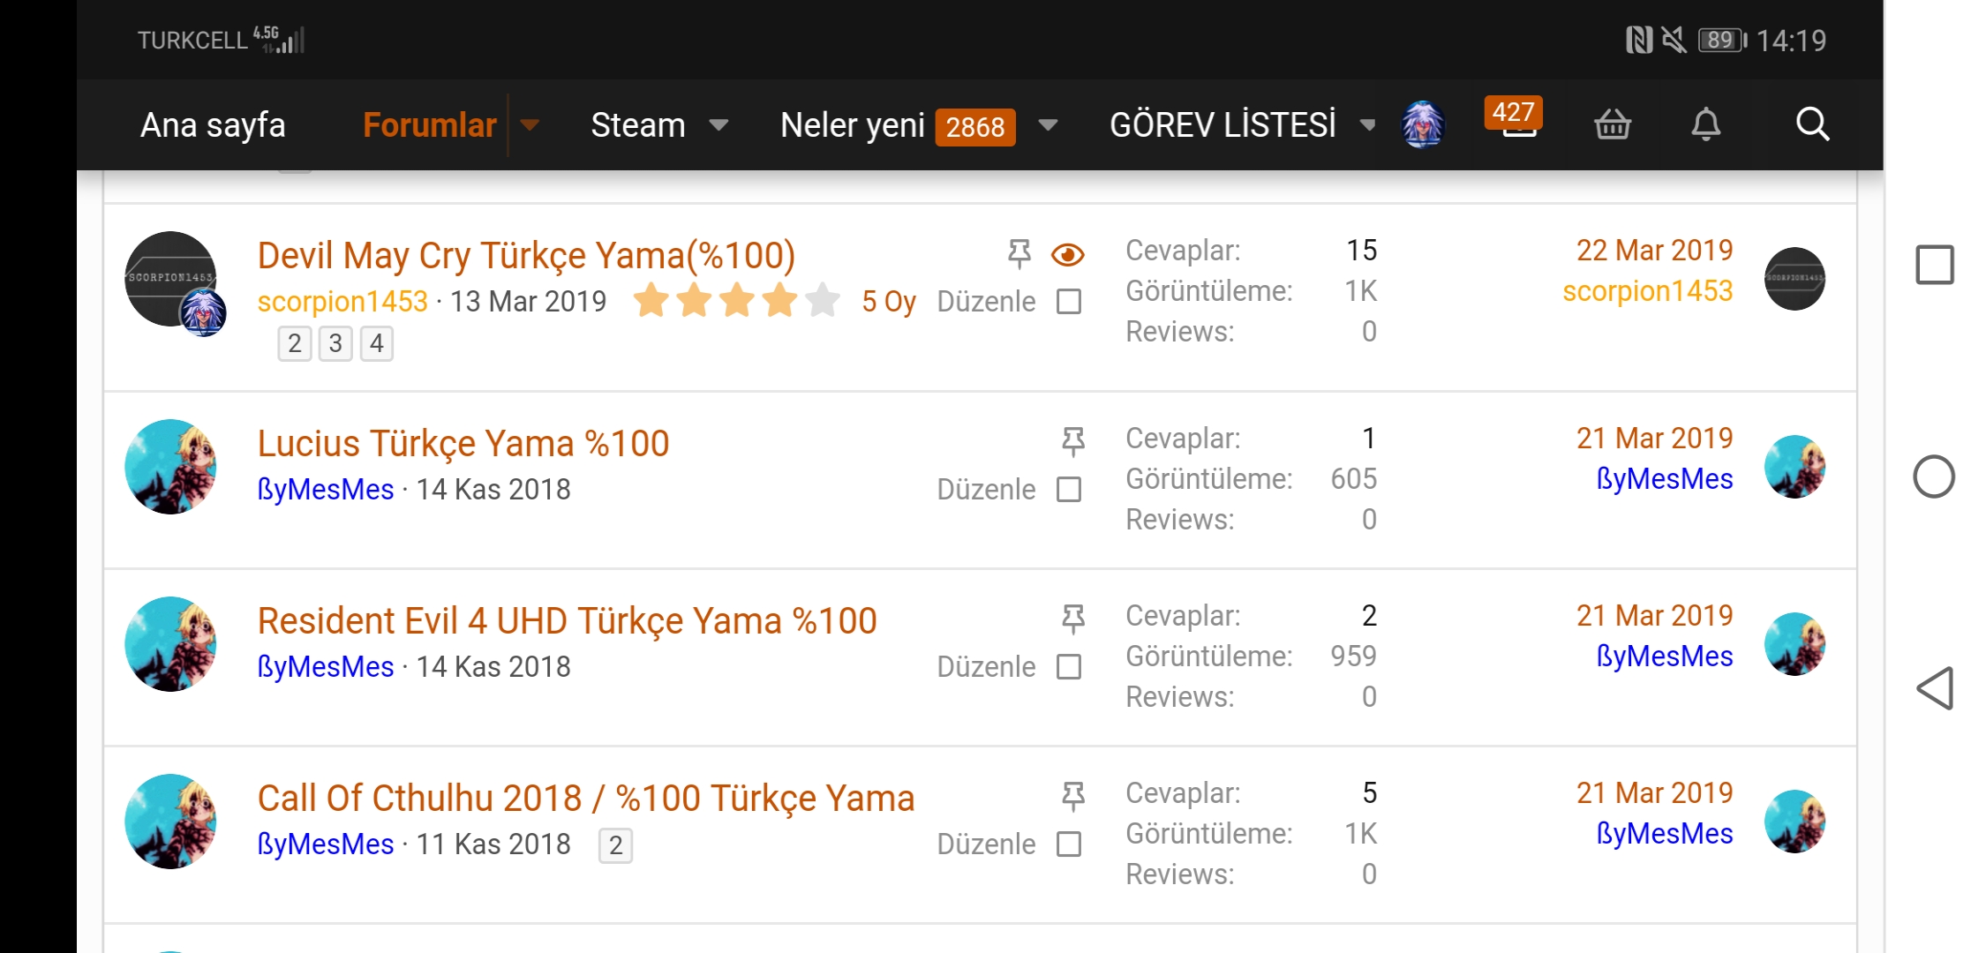The image size is (1986, 953).
Task: Select checkbox for Call Of Cthulhu thread
Action: tap(1069, 844)
